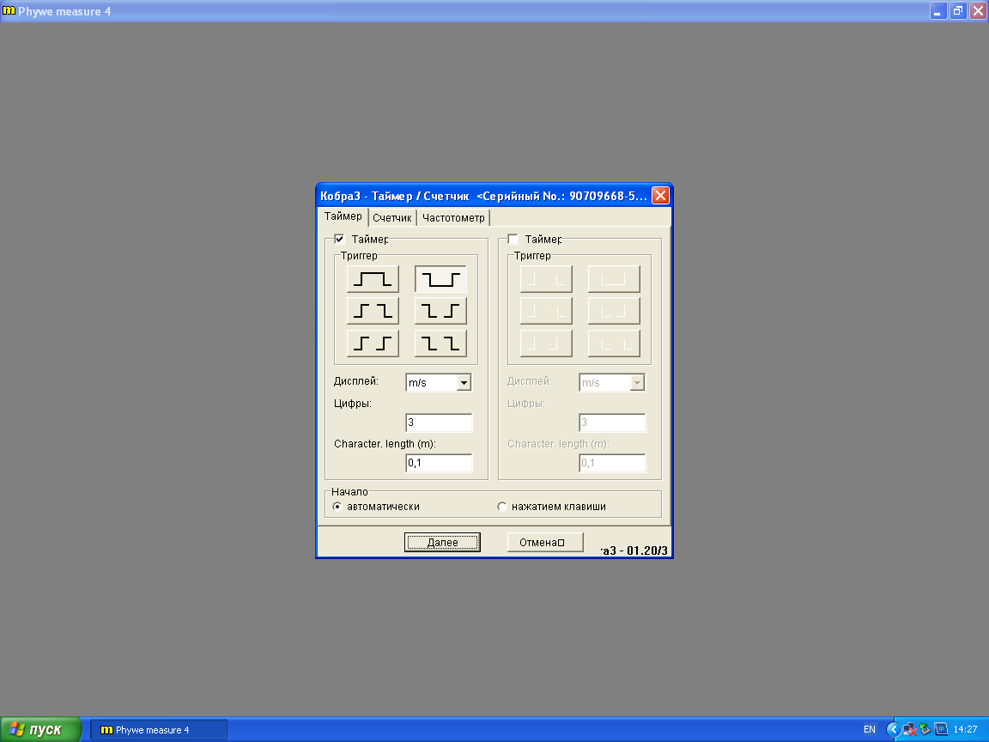This screenshot has width=989, height=742.
Task: Click the Phywe measure 4 title bar icon
Action: coord(9,10)
